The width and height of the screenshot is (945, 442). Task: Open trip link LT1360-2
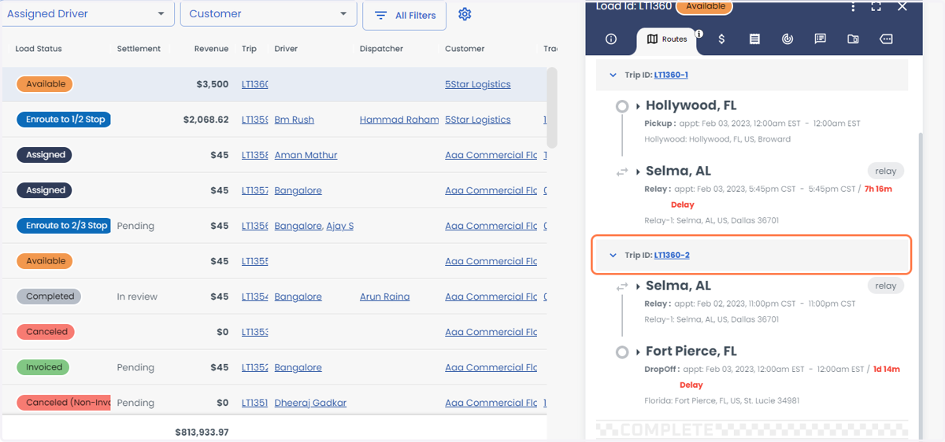672,256
